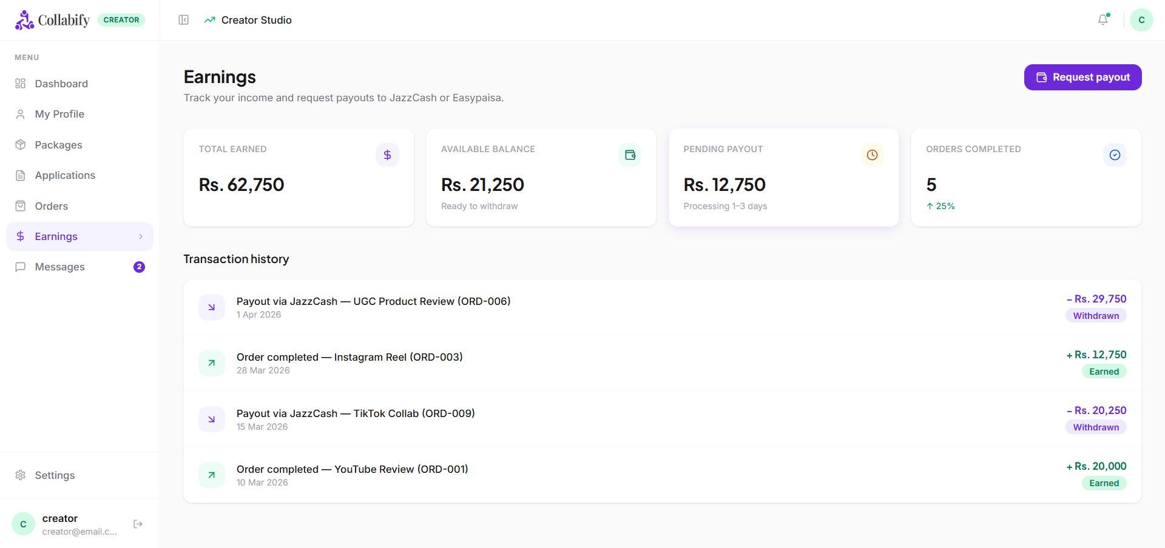Click the creator@email account text
The height and width of the screenshot is (548, 1165).
[x=79, y=532]
